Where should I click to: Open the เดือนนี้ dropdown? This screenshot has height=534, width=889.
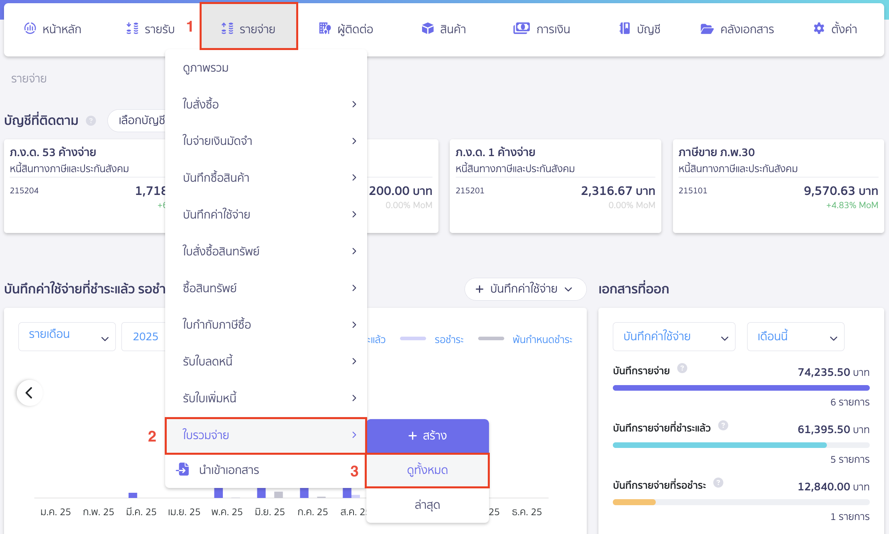pos(796,336)
